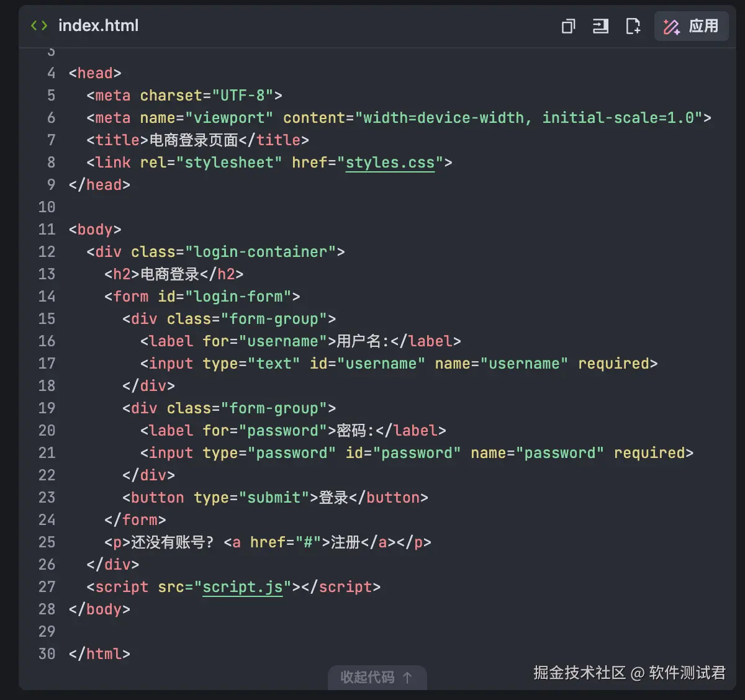Collapse code with the 收起代码 button
The width and height of the screenshot is (745, 700).
[x=376, y=677]
